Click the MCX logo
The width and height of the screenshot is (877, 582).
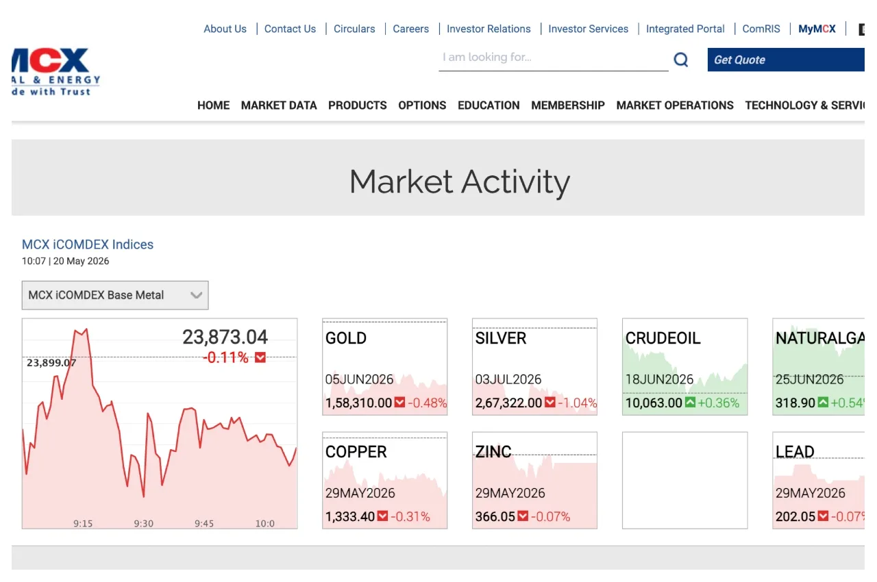click(x=56, y=71)
